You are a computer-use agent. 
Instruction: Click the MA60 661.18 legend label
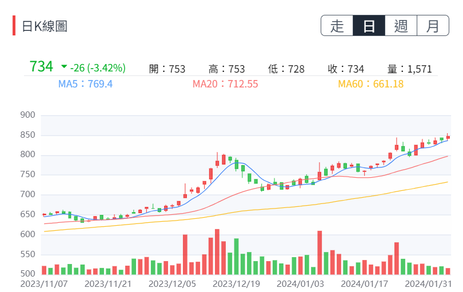point(370,84)
